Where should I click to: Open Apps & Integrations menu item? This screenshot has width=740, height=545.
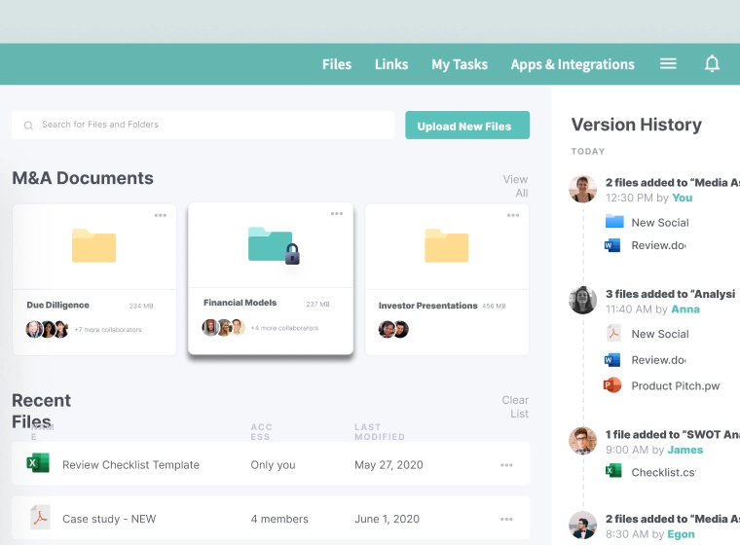(x=573, y=64)
